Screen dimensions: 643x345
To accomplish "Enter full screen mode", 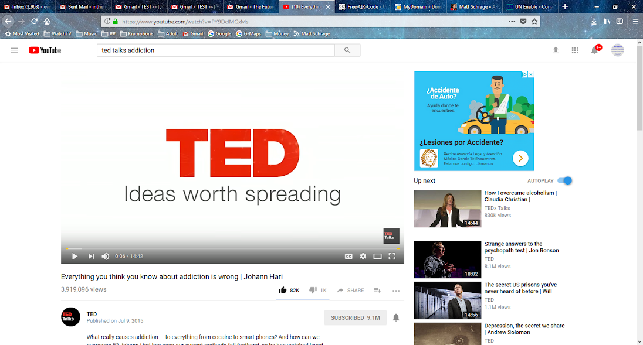I will tap(392, 256).
